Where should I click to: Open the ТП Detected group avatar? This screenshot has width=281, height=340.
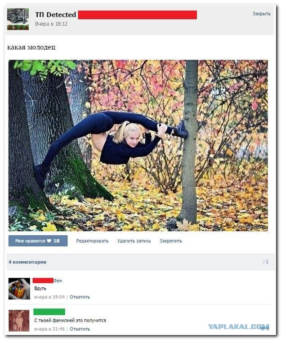click(x=18, y=19)
